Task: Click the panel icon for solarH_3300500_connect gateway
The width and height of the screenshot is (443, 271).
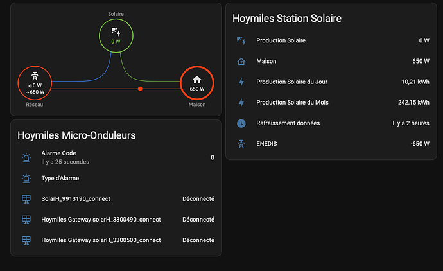Action: coord(26,240)
